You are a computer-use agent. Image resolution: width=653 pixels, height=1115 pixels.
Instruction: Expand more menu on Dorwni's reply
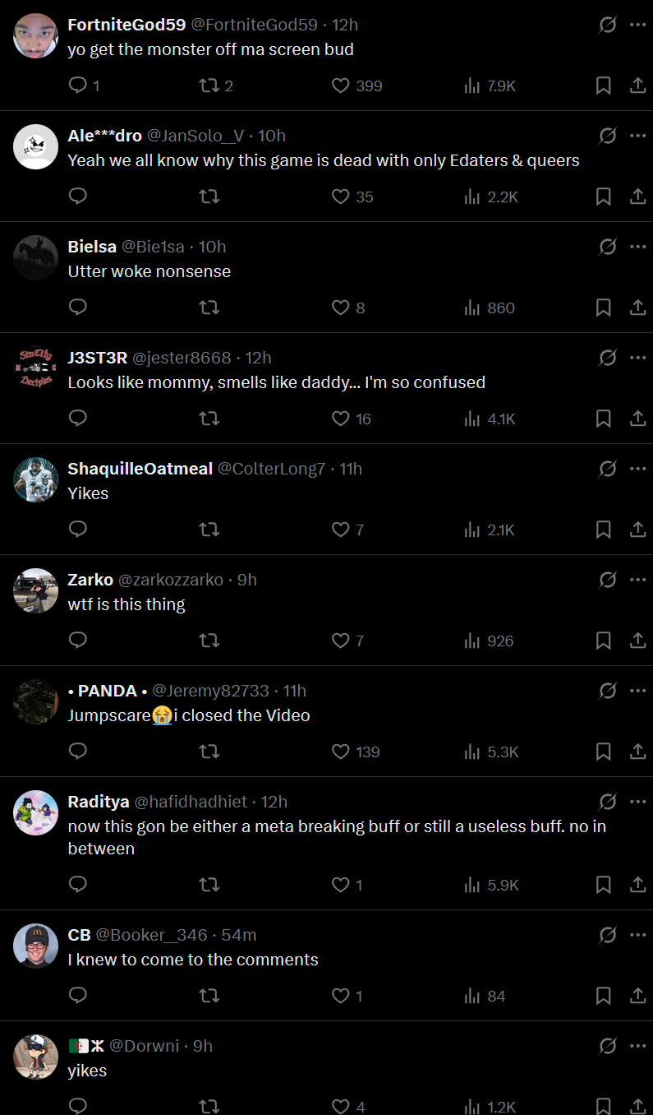click(x=637, y=1046)
